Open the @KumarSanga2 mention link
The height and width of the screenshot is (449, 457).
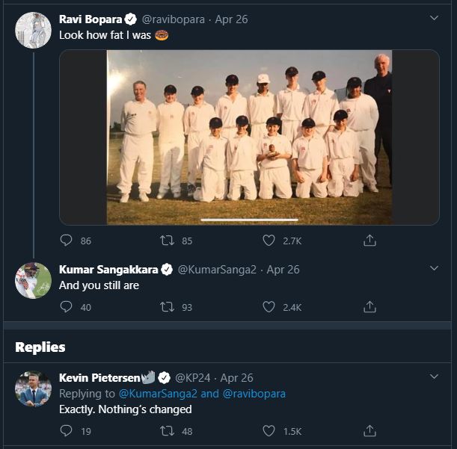pyautogui.click(x=158, y=394)
